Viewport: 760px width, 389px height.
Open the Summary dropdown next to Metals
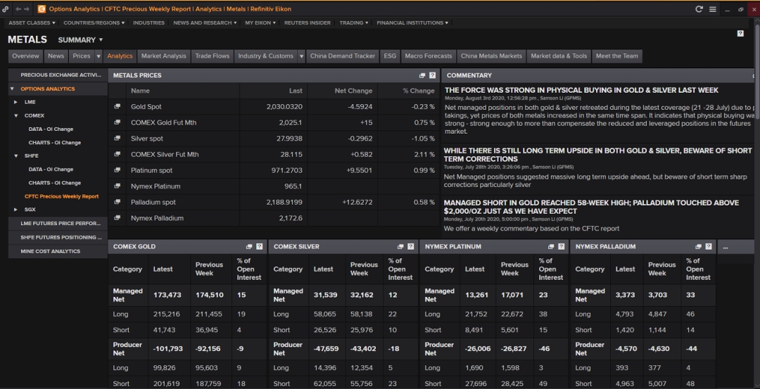[80, 39]
